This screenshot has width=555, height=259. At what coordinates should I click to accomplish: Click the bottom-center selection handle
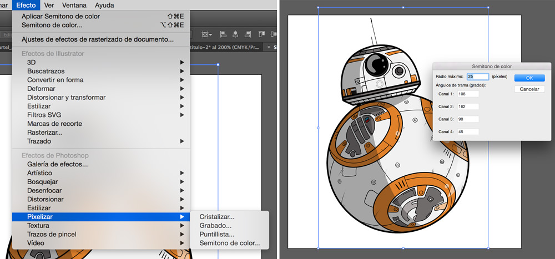pos(403,248)
